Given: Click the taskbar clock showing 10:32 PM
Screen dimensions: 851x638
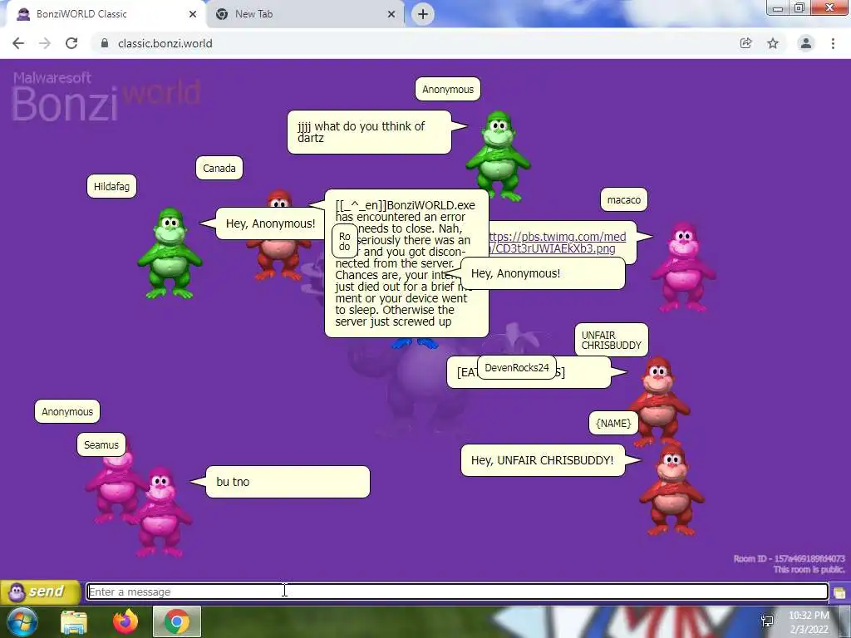Looking at the screenshot, I should point(809,622).
